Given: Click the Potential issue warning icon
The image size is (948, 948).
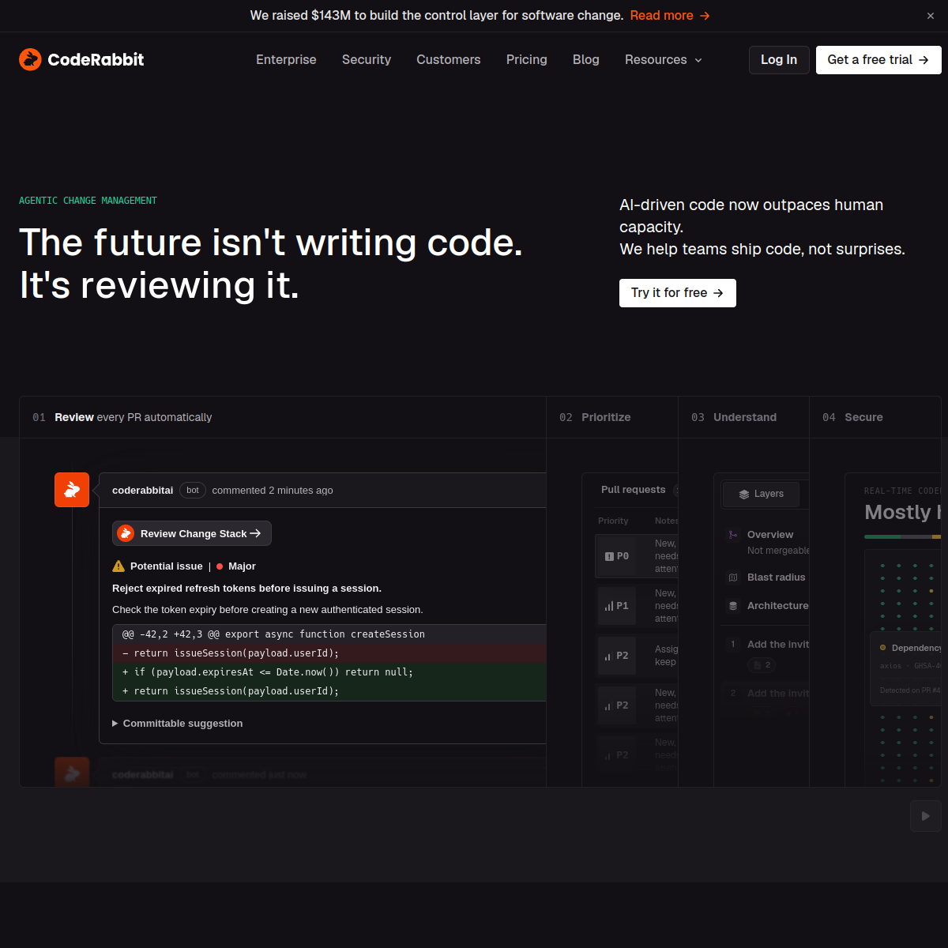Looking at the screenshot, I should coord(118,566).
